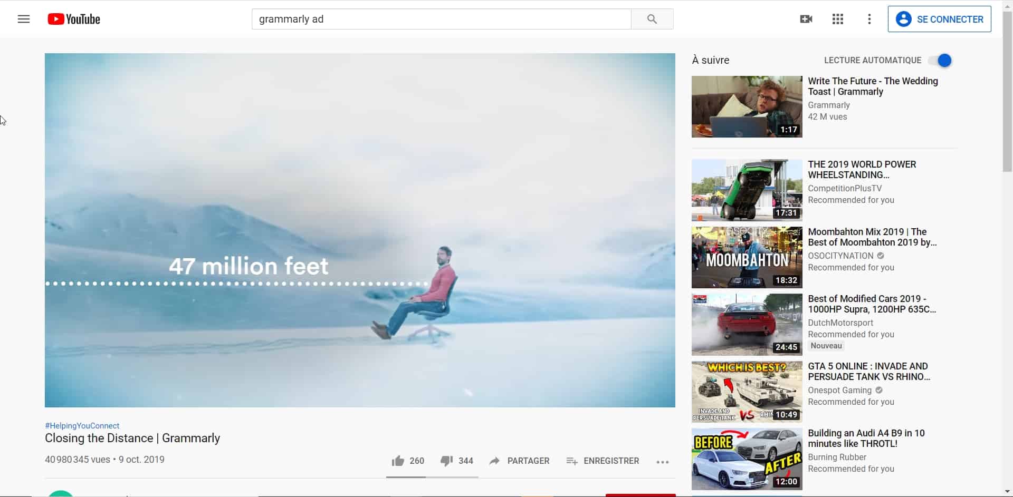Click the save to playlist icon
Screen dimensions: 1013x497
pyautogui.click(x=571, y=461)
